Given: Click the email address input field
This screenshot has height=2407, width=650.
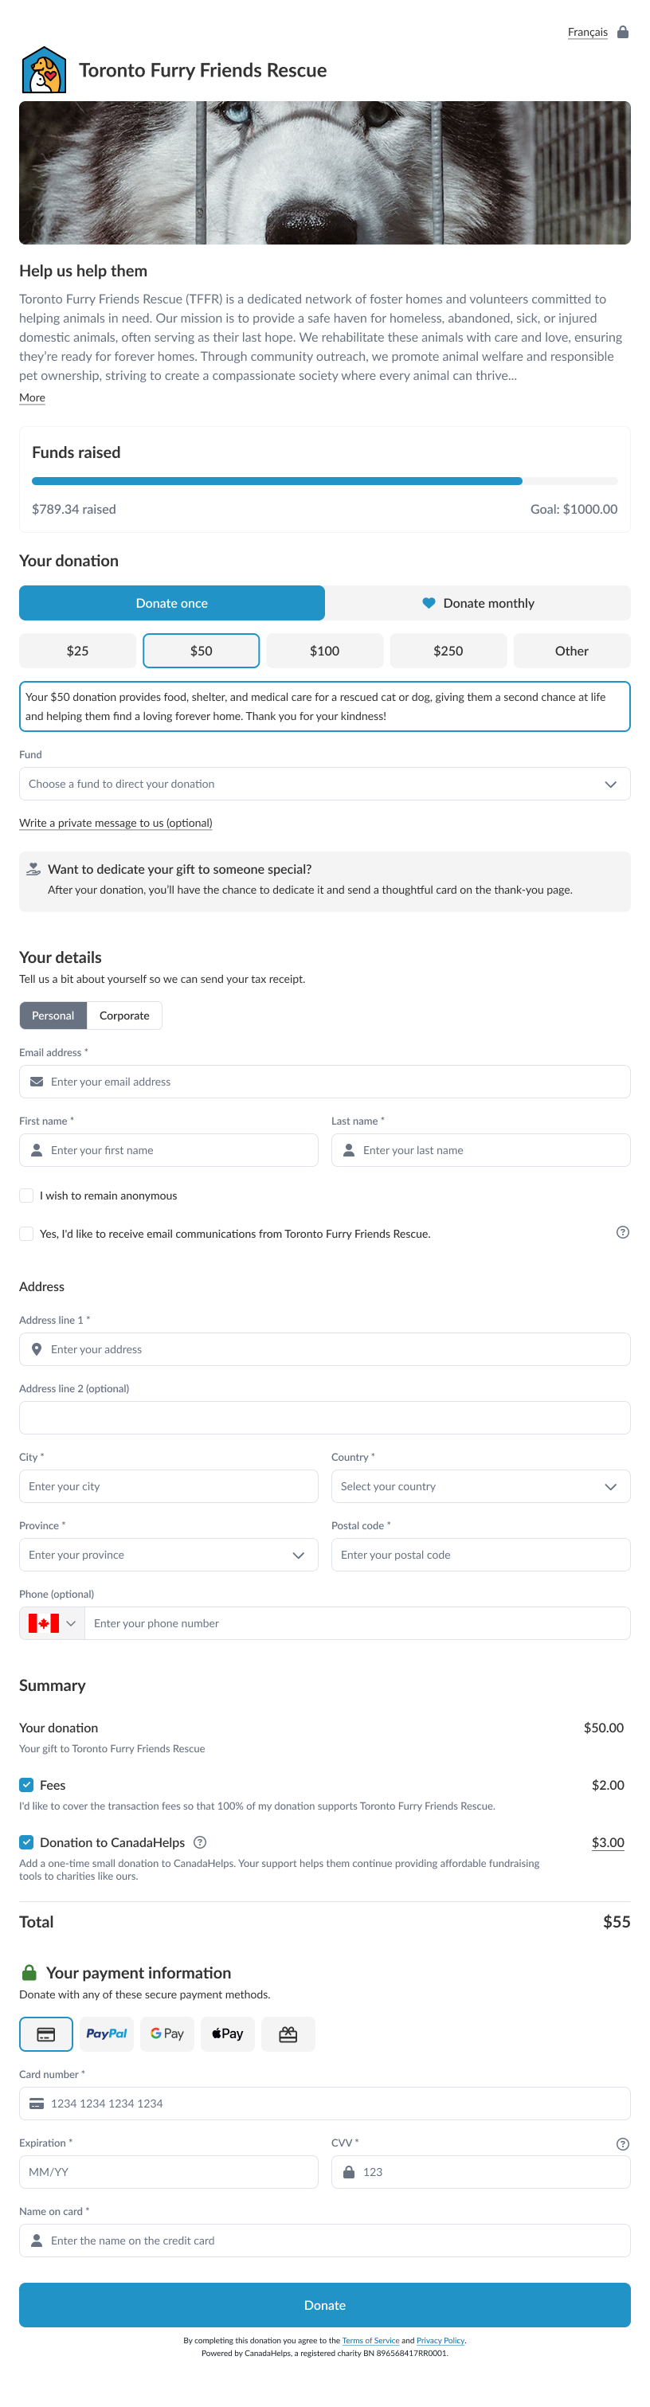Looking at the screenshot, I should click(x=324, y=1082).
